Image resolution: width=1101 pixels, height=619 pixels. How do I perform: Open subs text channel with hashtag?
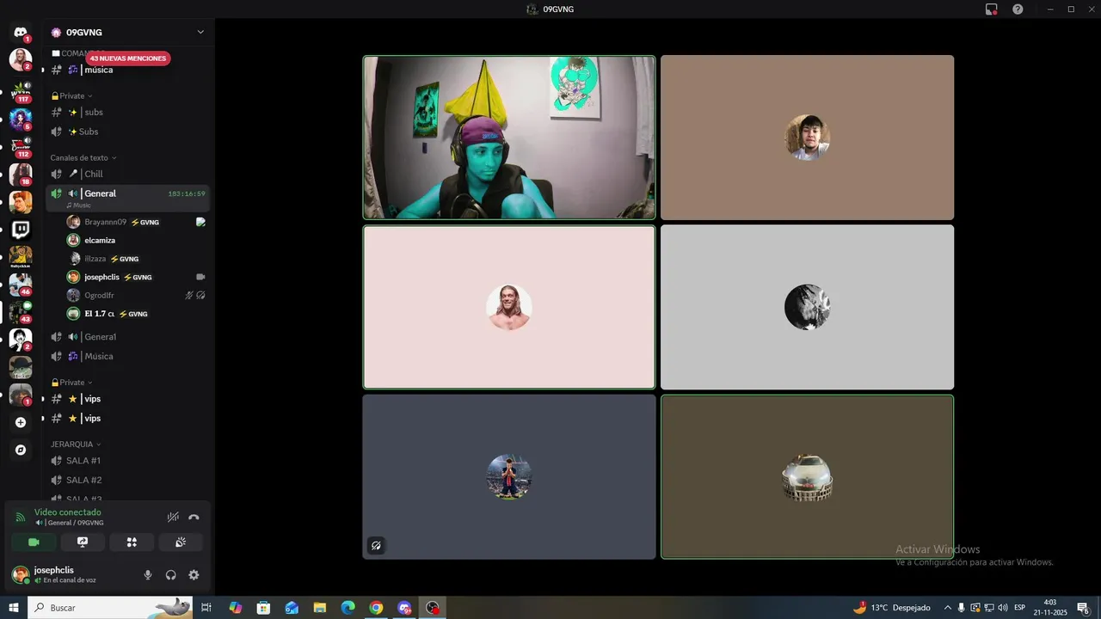127,113
